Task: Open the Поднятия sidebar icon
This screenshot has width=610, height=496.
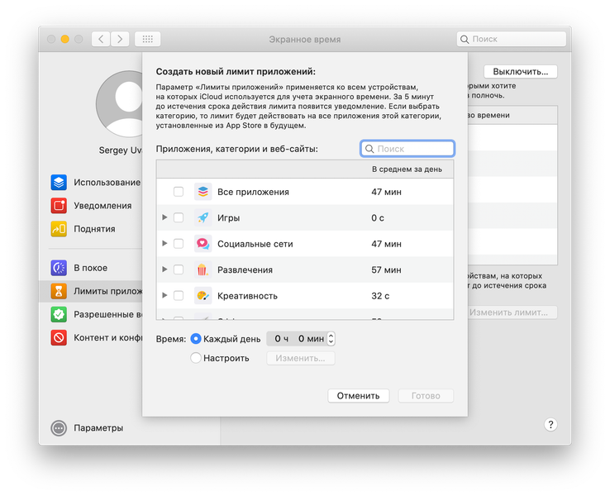Action: click(59, 229)
